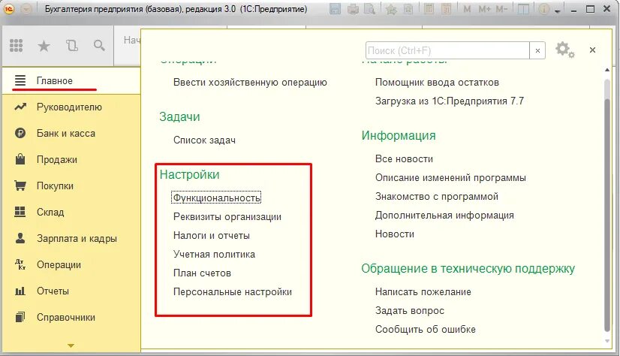Click the Настройки group heading

tap(189, 174)
